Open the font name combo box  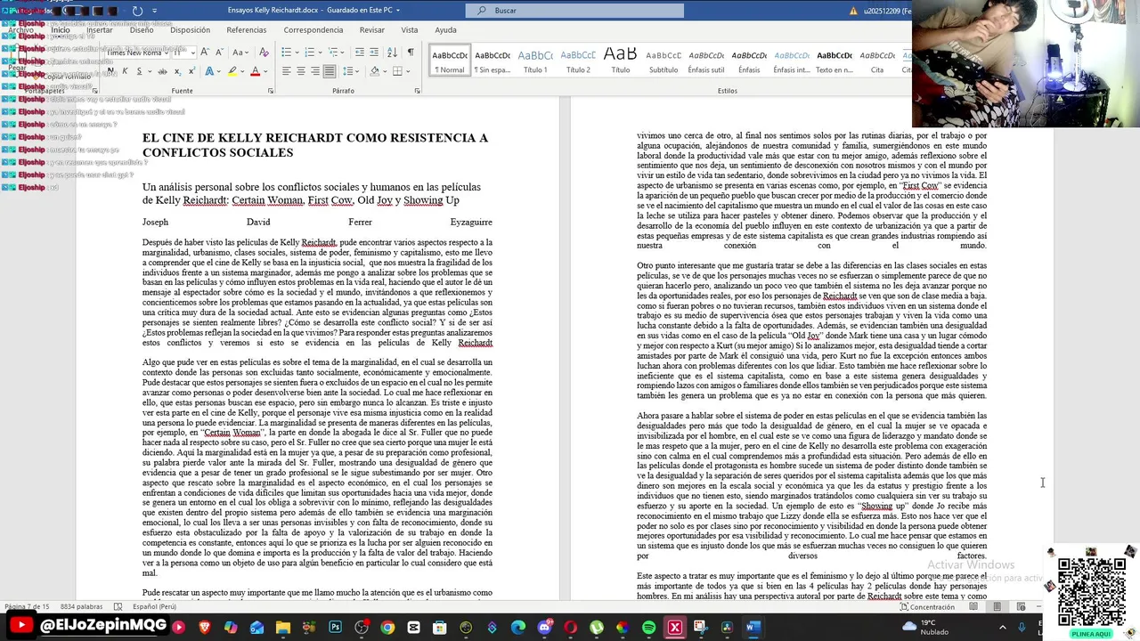pos(137,53)
